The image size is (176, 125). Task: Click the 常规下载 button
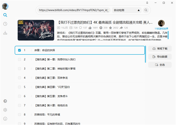[x=160, y=49]
